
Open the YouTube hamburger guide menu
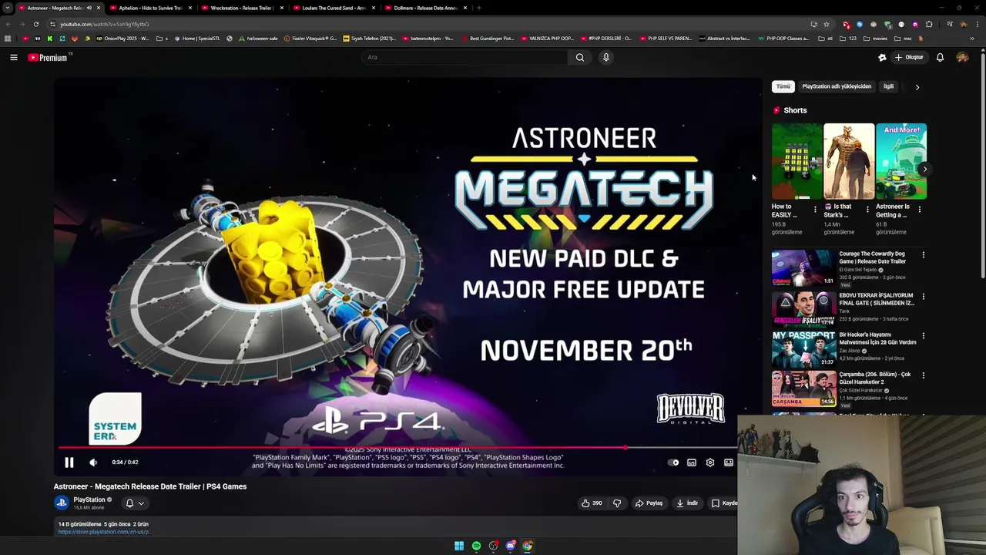(14, 57)
